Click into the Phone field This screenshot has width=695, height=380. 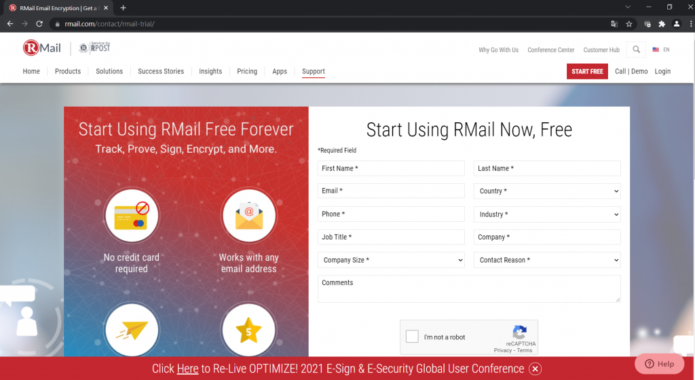click(391, 214)
